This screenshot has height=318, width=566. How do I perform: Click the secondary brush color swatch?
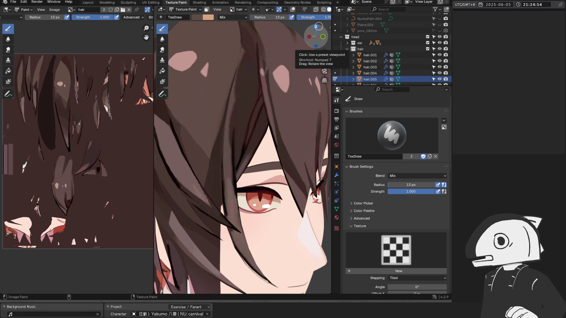click(x=208, y=17)
